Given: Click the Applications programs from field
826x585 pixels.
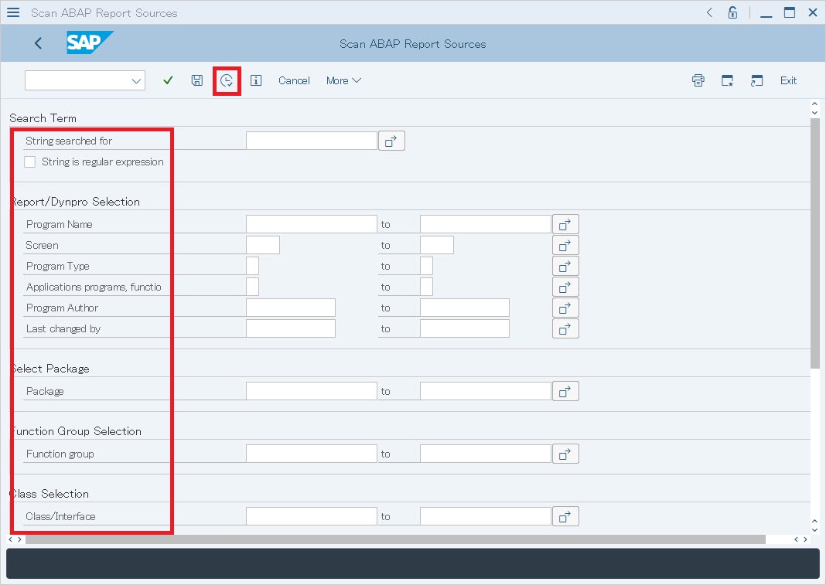Looking at the screenshot, I should tap(252, 287).
